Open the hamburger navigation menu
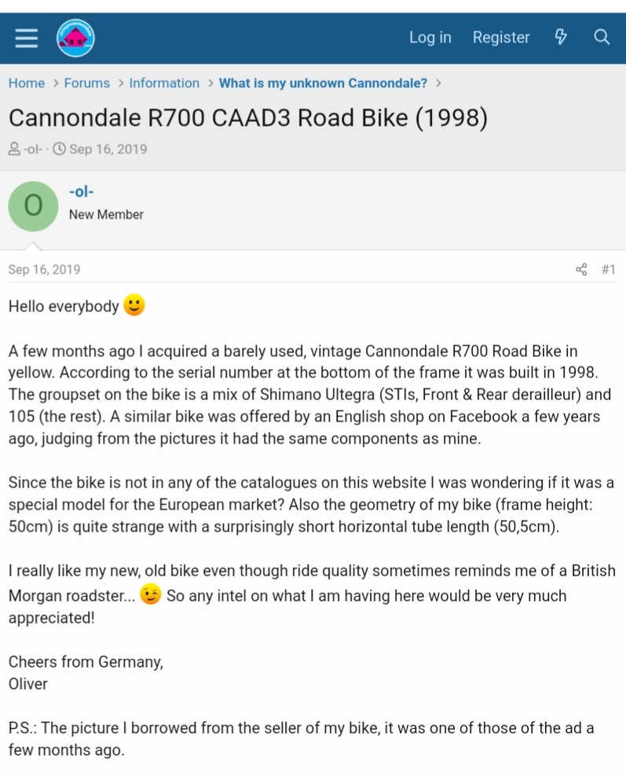This screenshot has height=776, width=626. tap(27, 38)
